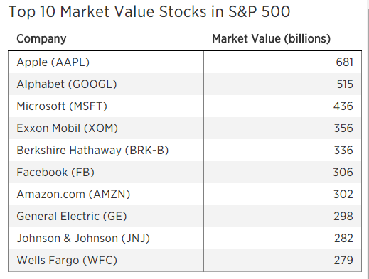Select the 306 value beside Facebook

(343, 173)
